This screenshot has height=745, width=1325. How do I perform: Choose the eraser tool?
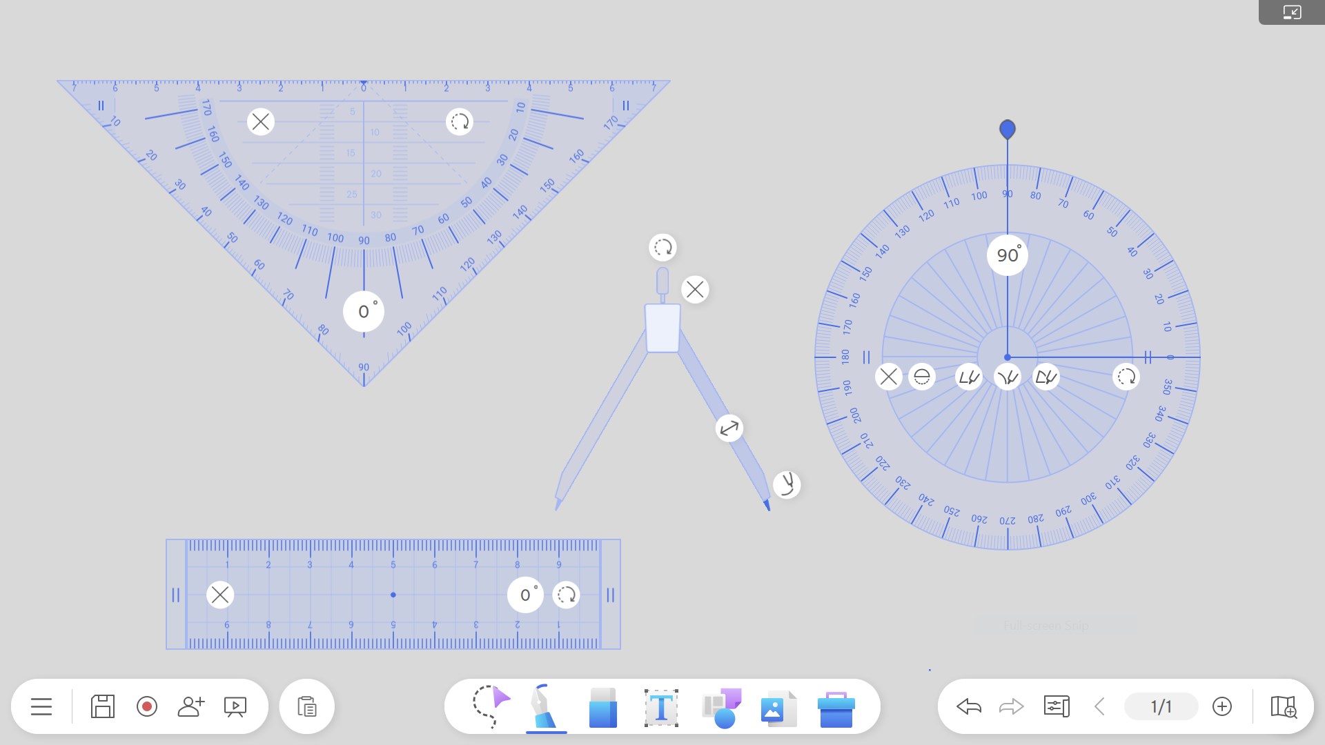point(603,706)
